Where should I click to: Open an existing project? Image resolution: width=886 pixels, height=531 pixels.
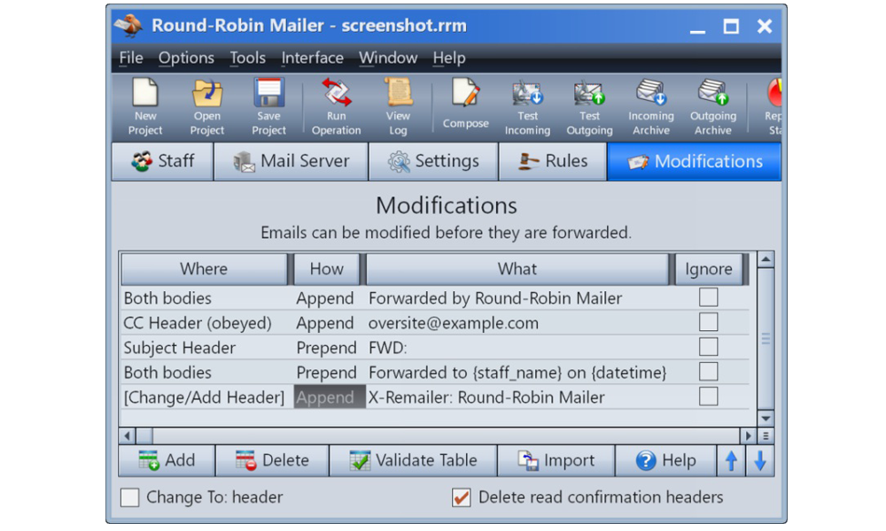click(x=206, y=106)
